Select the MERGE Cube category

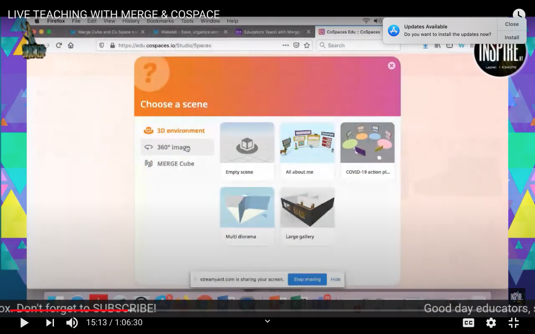[177, 163]
